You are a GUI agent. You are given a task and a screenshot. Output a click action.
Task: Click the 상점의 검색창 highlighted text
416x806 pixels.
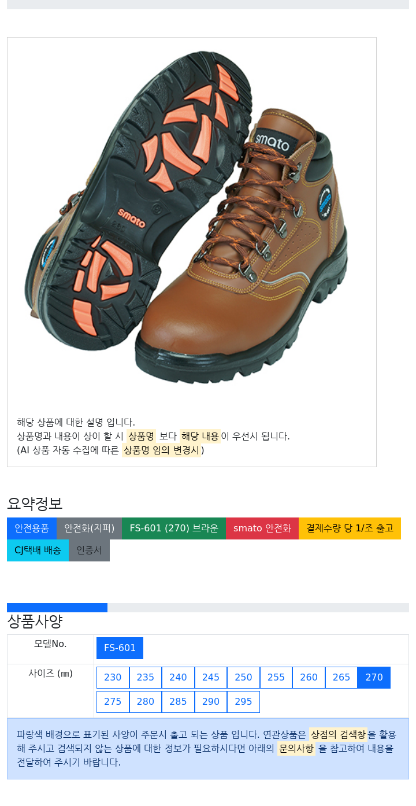tap(338, 735)
